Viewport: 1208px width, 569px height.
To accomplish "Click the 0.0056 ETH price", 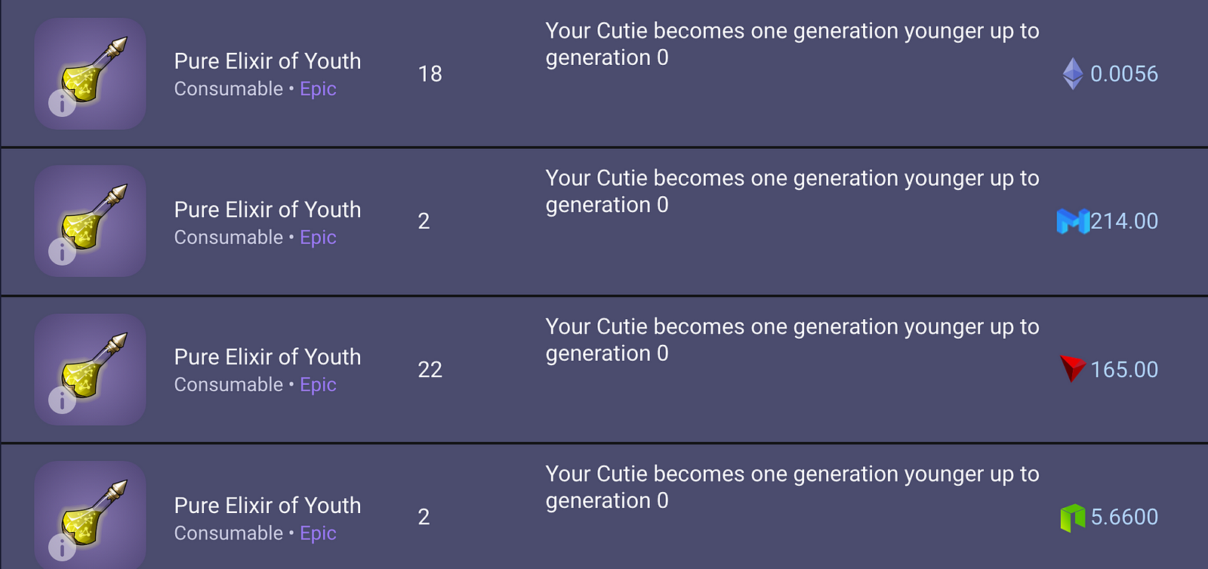I will 1124,74.
